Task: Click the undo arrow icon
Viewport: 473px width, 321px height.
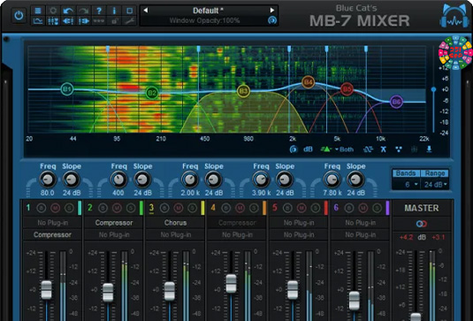Action: coord(68,11)
